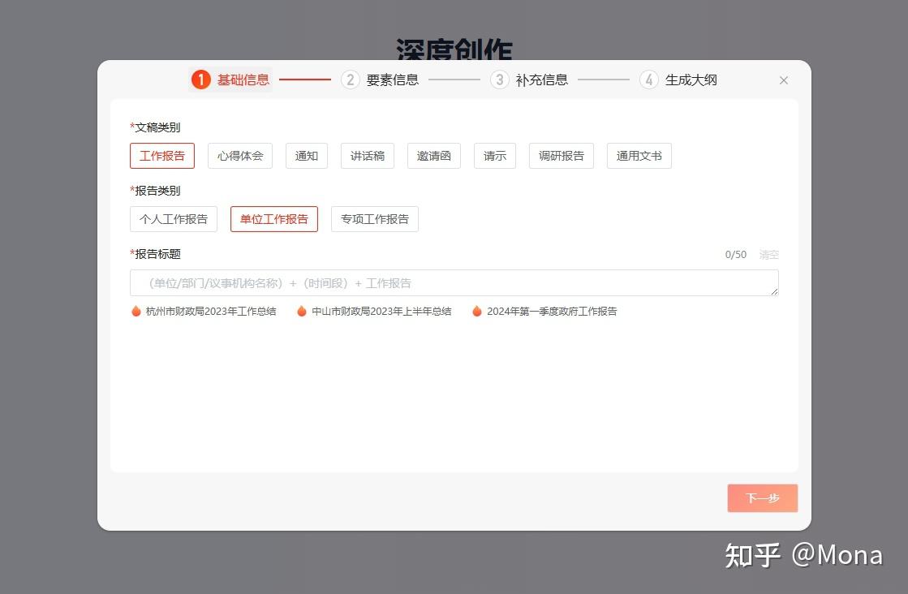Choose 单位工作报告 report category
The height and width of the screenshot is (594, 908).
coord(274,219)
